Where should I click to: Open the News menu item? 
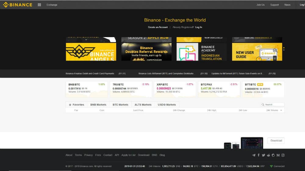287,5
